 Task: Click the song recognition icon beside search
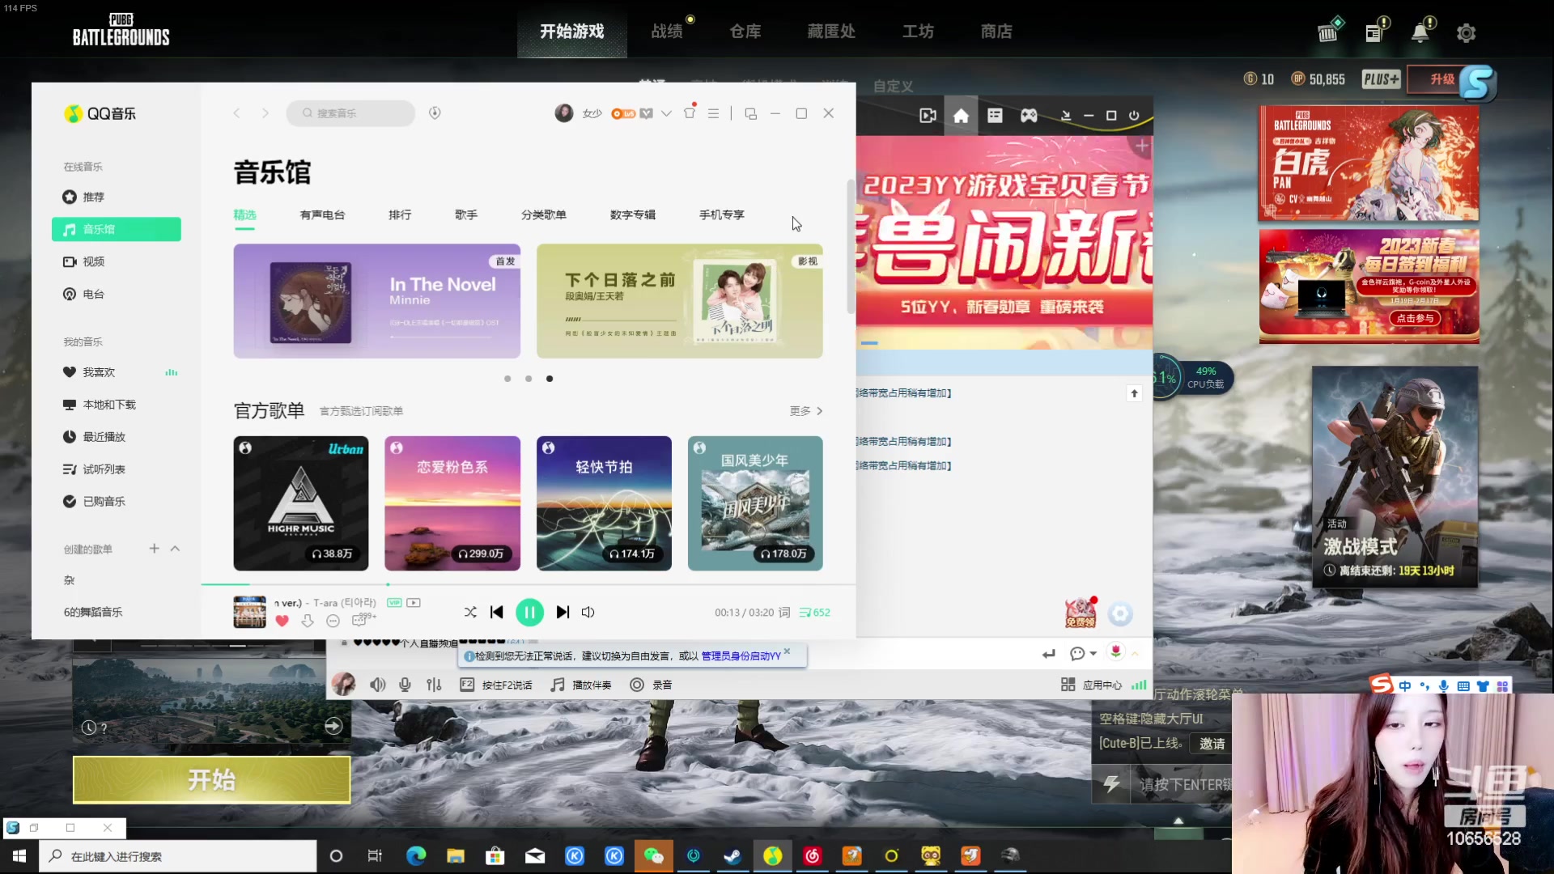[435, 113]
